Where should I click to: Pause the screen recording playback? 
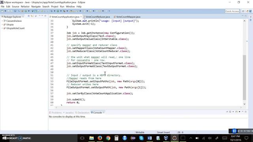tap(234, 131)
